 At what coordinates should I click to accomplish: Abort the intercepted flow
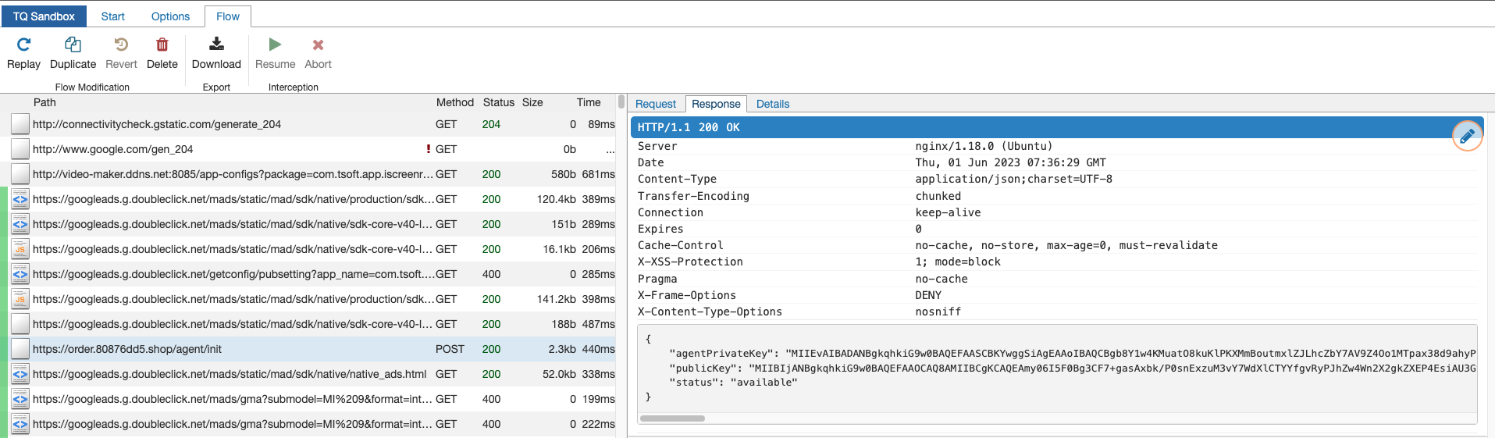pos(318,45)
